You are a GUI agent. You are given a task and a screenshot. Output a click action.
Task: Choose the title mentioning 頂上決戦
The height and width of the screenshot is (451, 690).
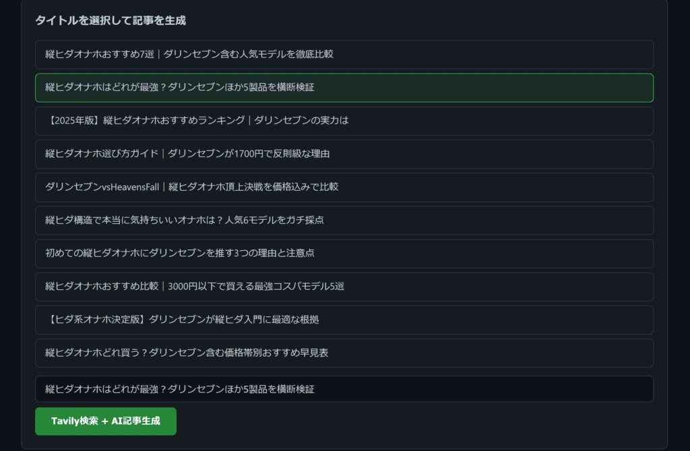click(x=344, y=187)
